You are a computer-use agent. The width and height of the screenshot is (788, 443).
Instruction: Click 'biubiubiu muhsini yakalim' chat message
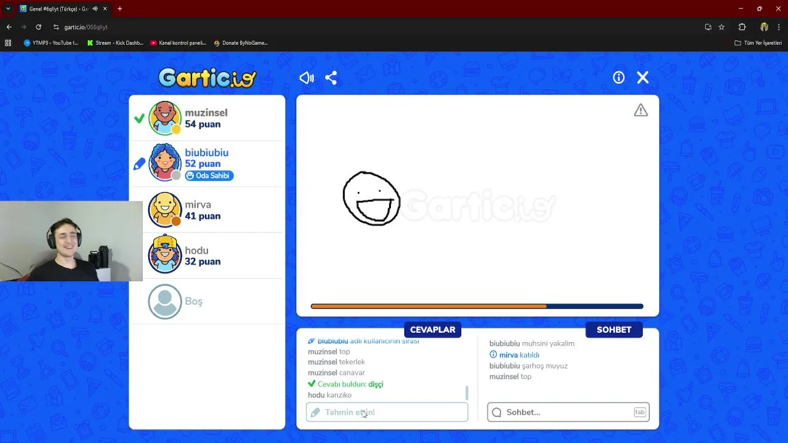click(532, 344)
